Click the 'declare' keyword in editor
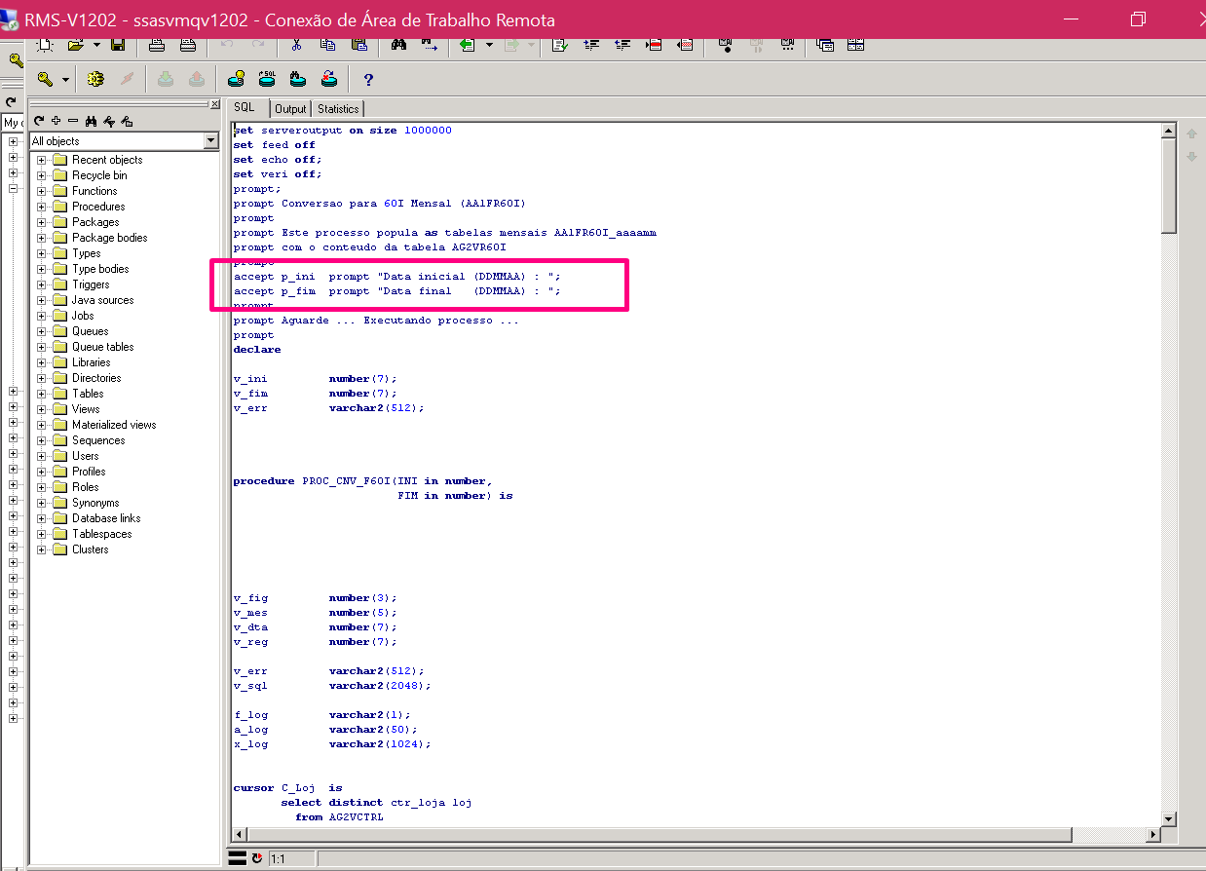This screenshot has height=871, width=1206. pyautogui.click(x=257, y=350)
